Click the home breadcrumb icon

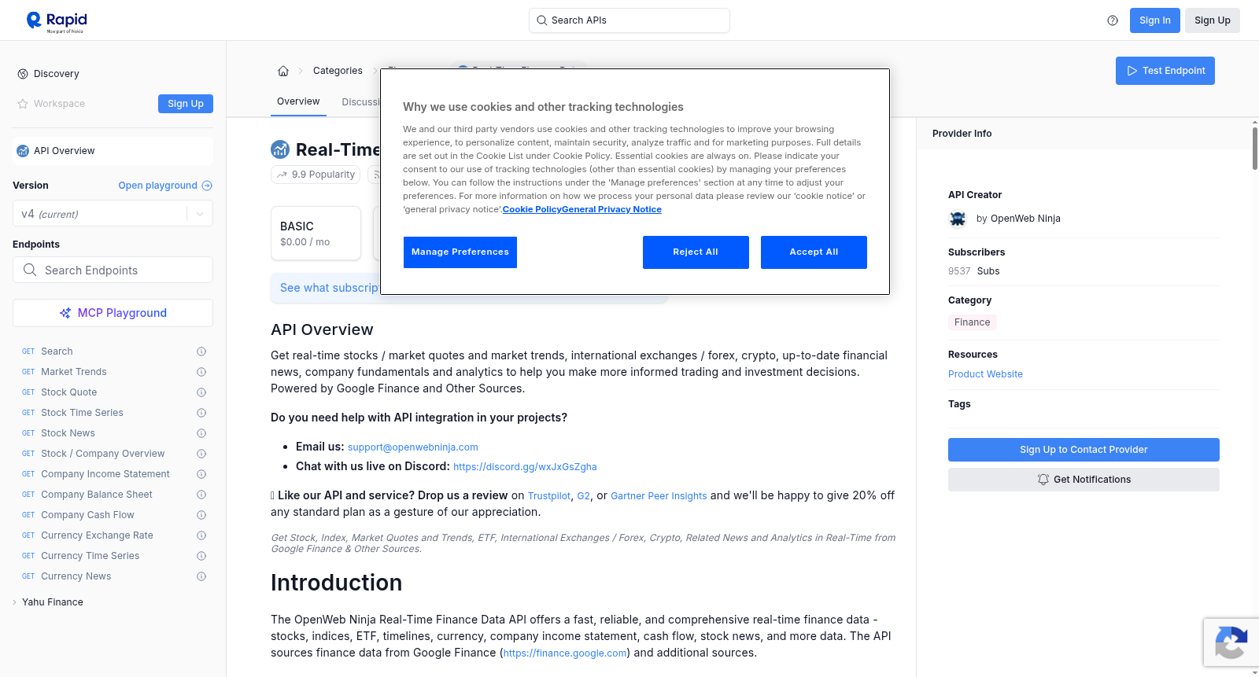[283, 71]
